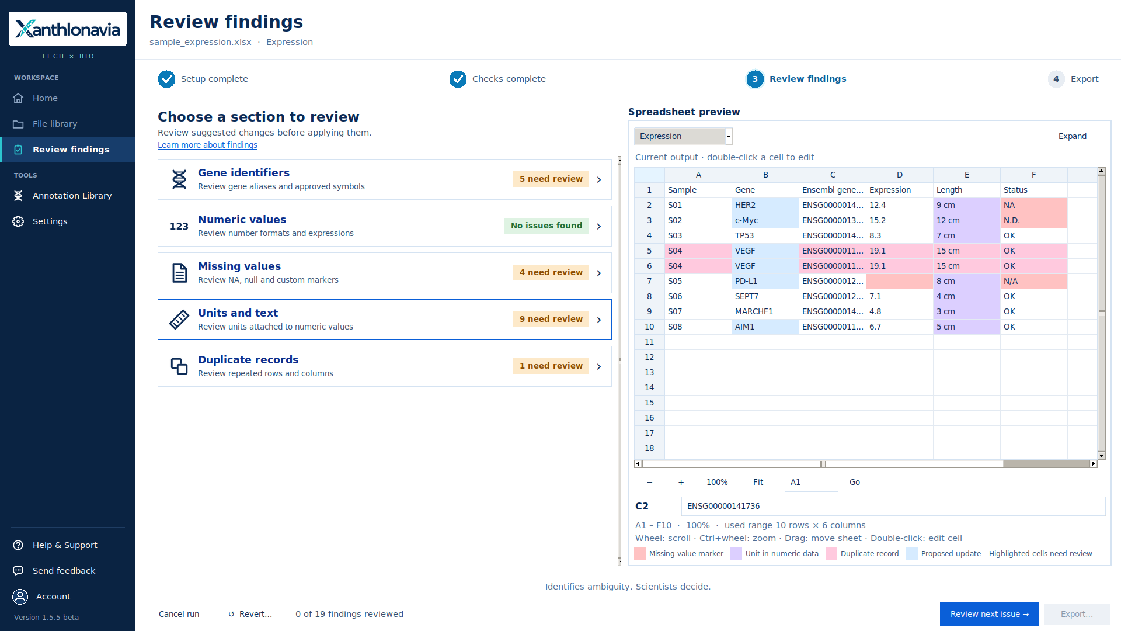Click the Numeric values 123 icon

(x=179, y=226)
